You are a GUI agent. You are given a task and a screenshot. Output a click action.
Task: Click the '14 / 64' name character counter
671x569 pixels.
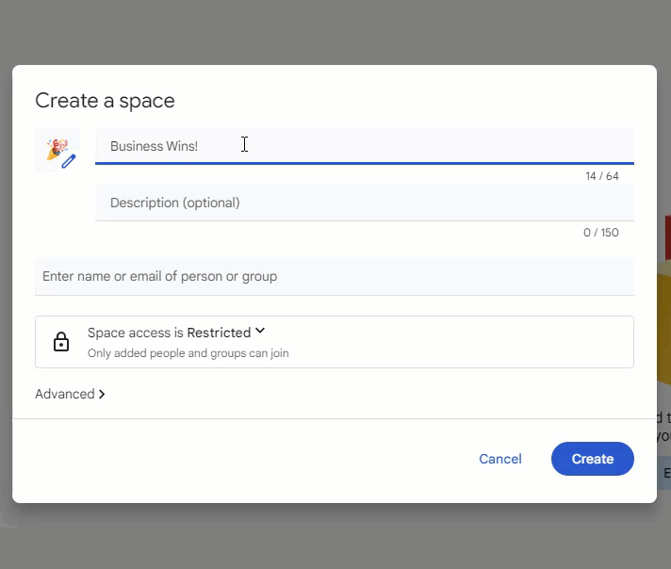pyautogui.click(x=601, y=176)
